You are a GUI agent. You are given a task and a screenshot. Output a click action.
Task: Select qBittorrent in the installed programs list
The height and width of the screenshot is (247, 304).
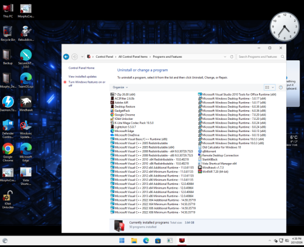(207, 151)
